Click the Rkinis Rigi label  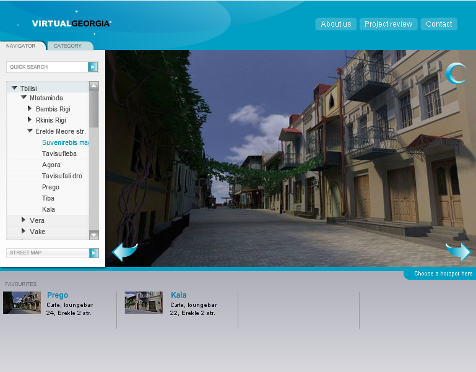[51, 120]
